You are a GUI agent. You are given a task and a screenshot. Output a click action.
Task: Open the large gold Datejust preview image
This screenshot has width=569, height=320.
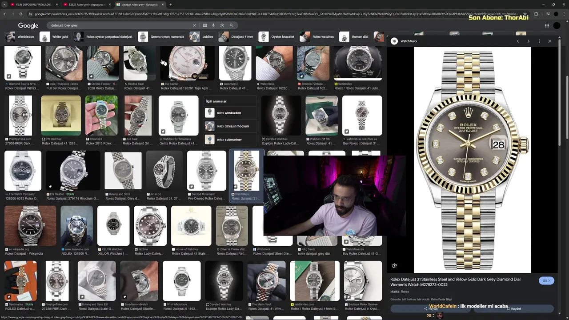pos(472,160)
